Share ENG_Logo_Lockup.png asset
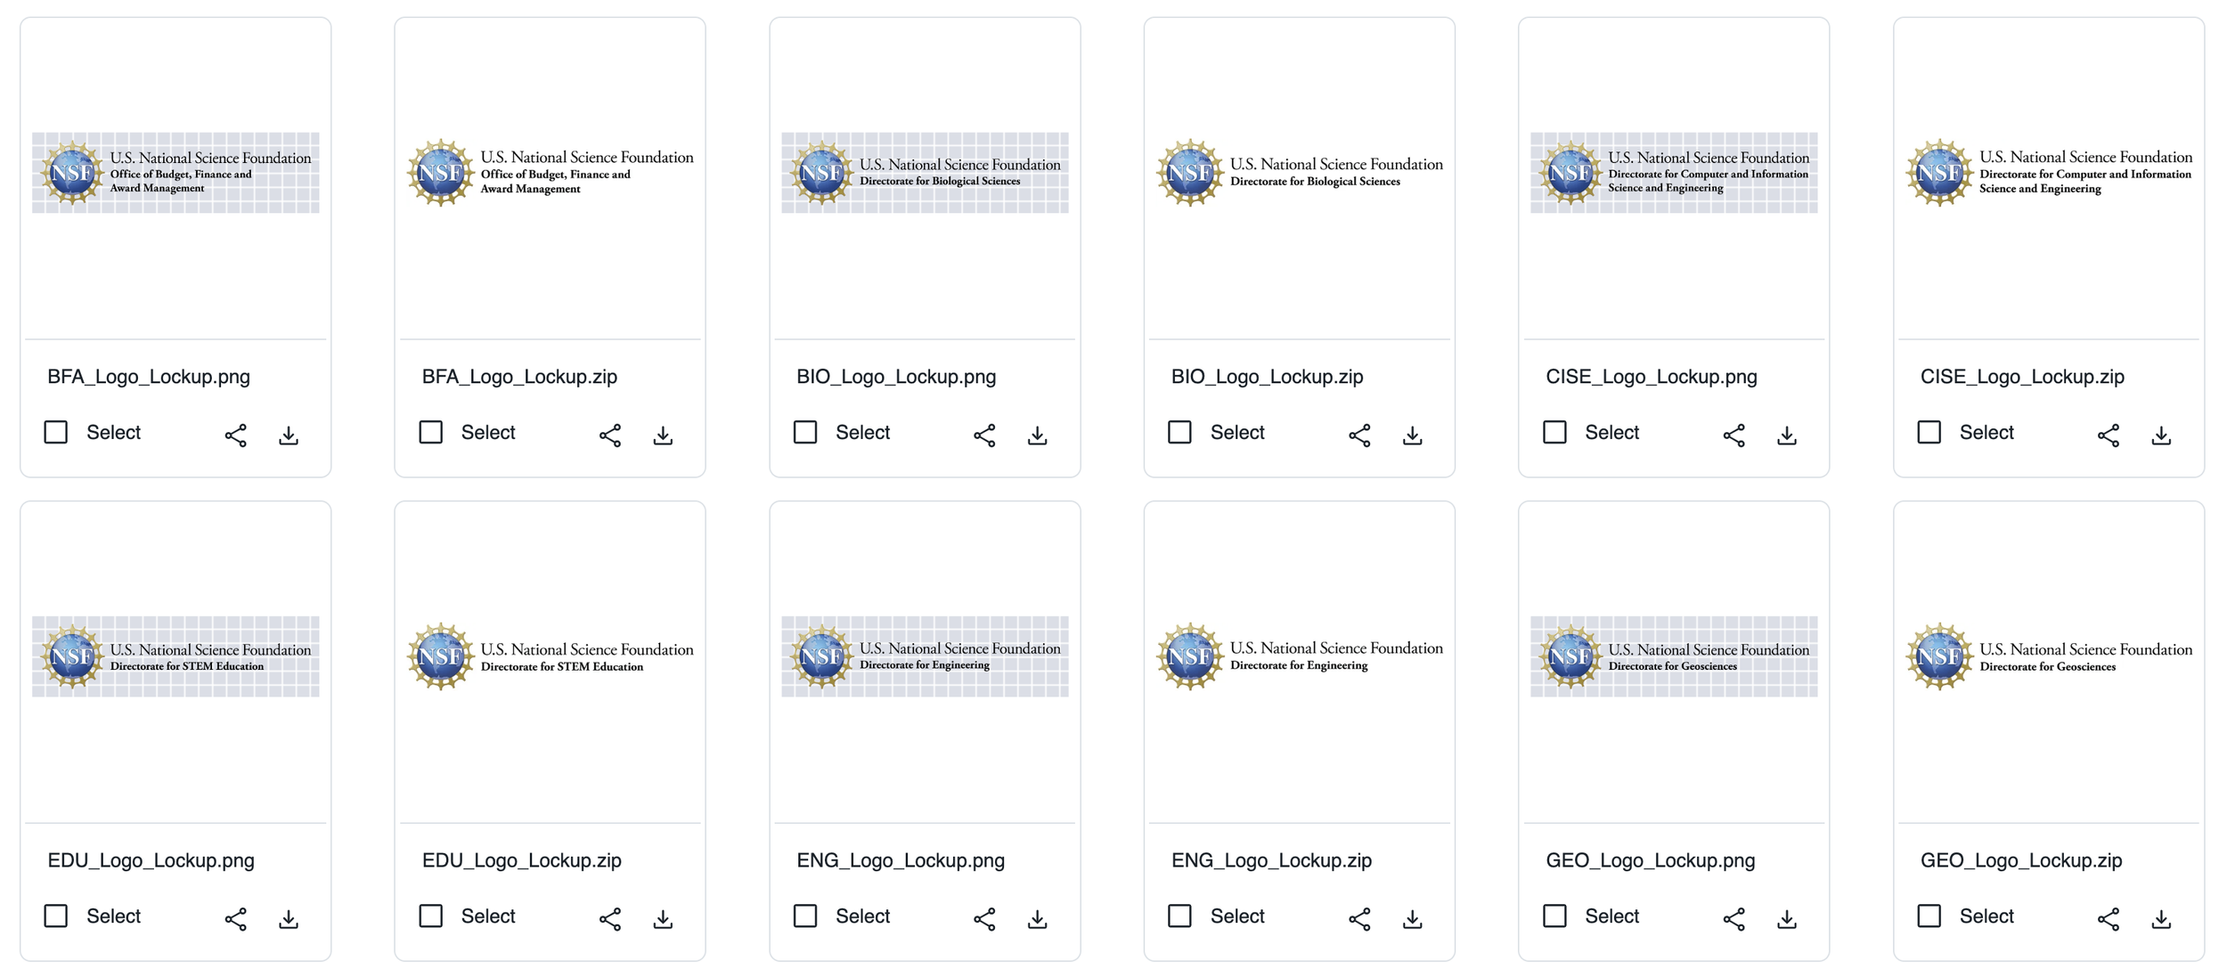Image resolution: width=2227 pixels, height=977 pixels. coord(984,918)
